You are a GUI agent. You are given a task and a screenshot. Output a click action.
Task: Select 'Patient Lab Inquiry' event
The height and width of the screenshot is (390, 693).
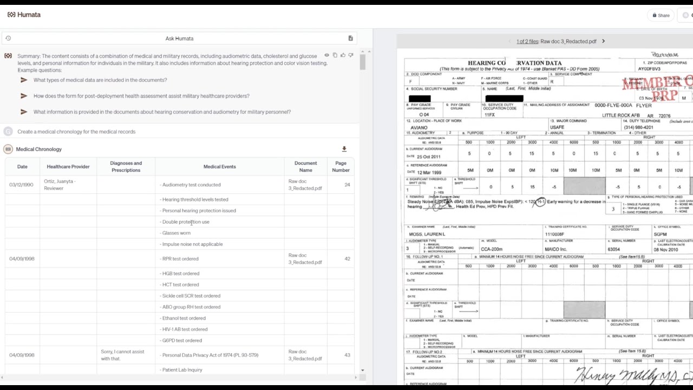coord(181,370)
